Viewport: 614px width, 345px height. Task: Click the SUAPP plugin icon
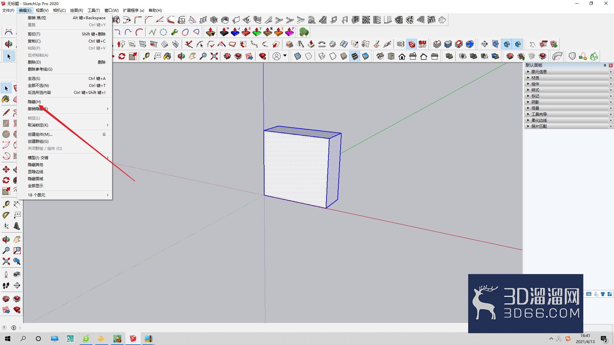[x=422, y=44]
